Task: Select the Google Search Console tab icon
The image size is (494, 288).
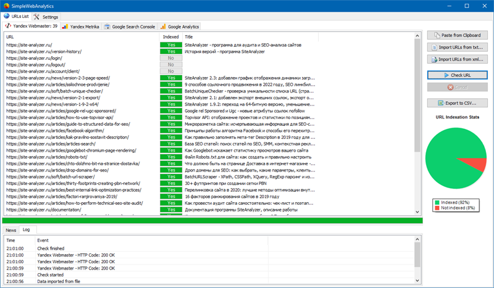Action: pyautogui.click(x=107, y=27)
